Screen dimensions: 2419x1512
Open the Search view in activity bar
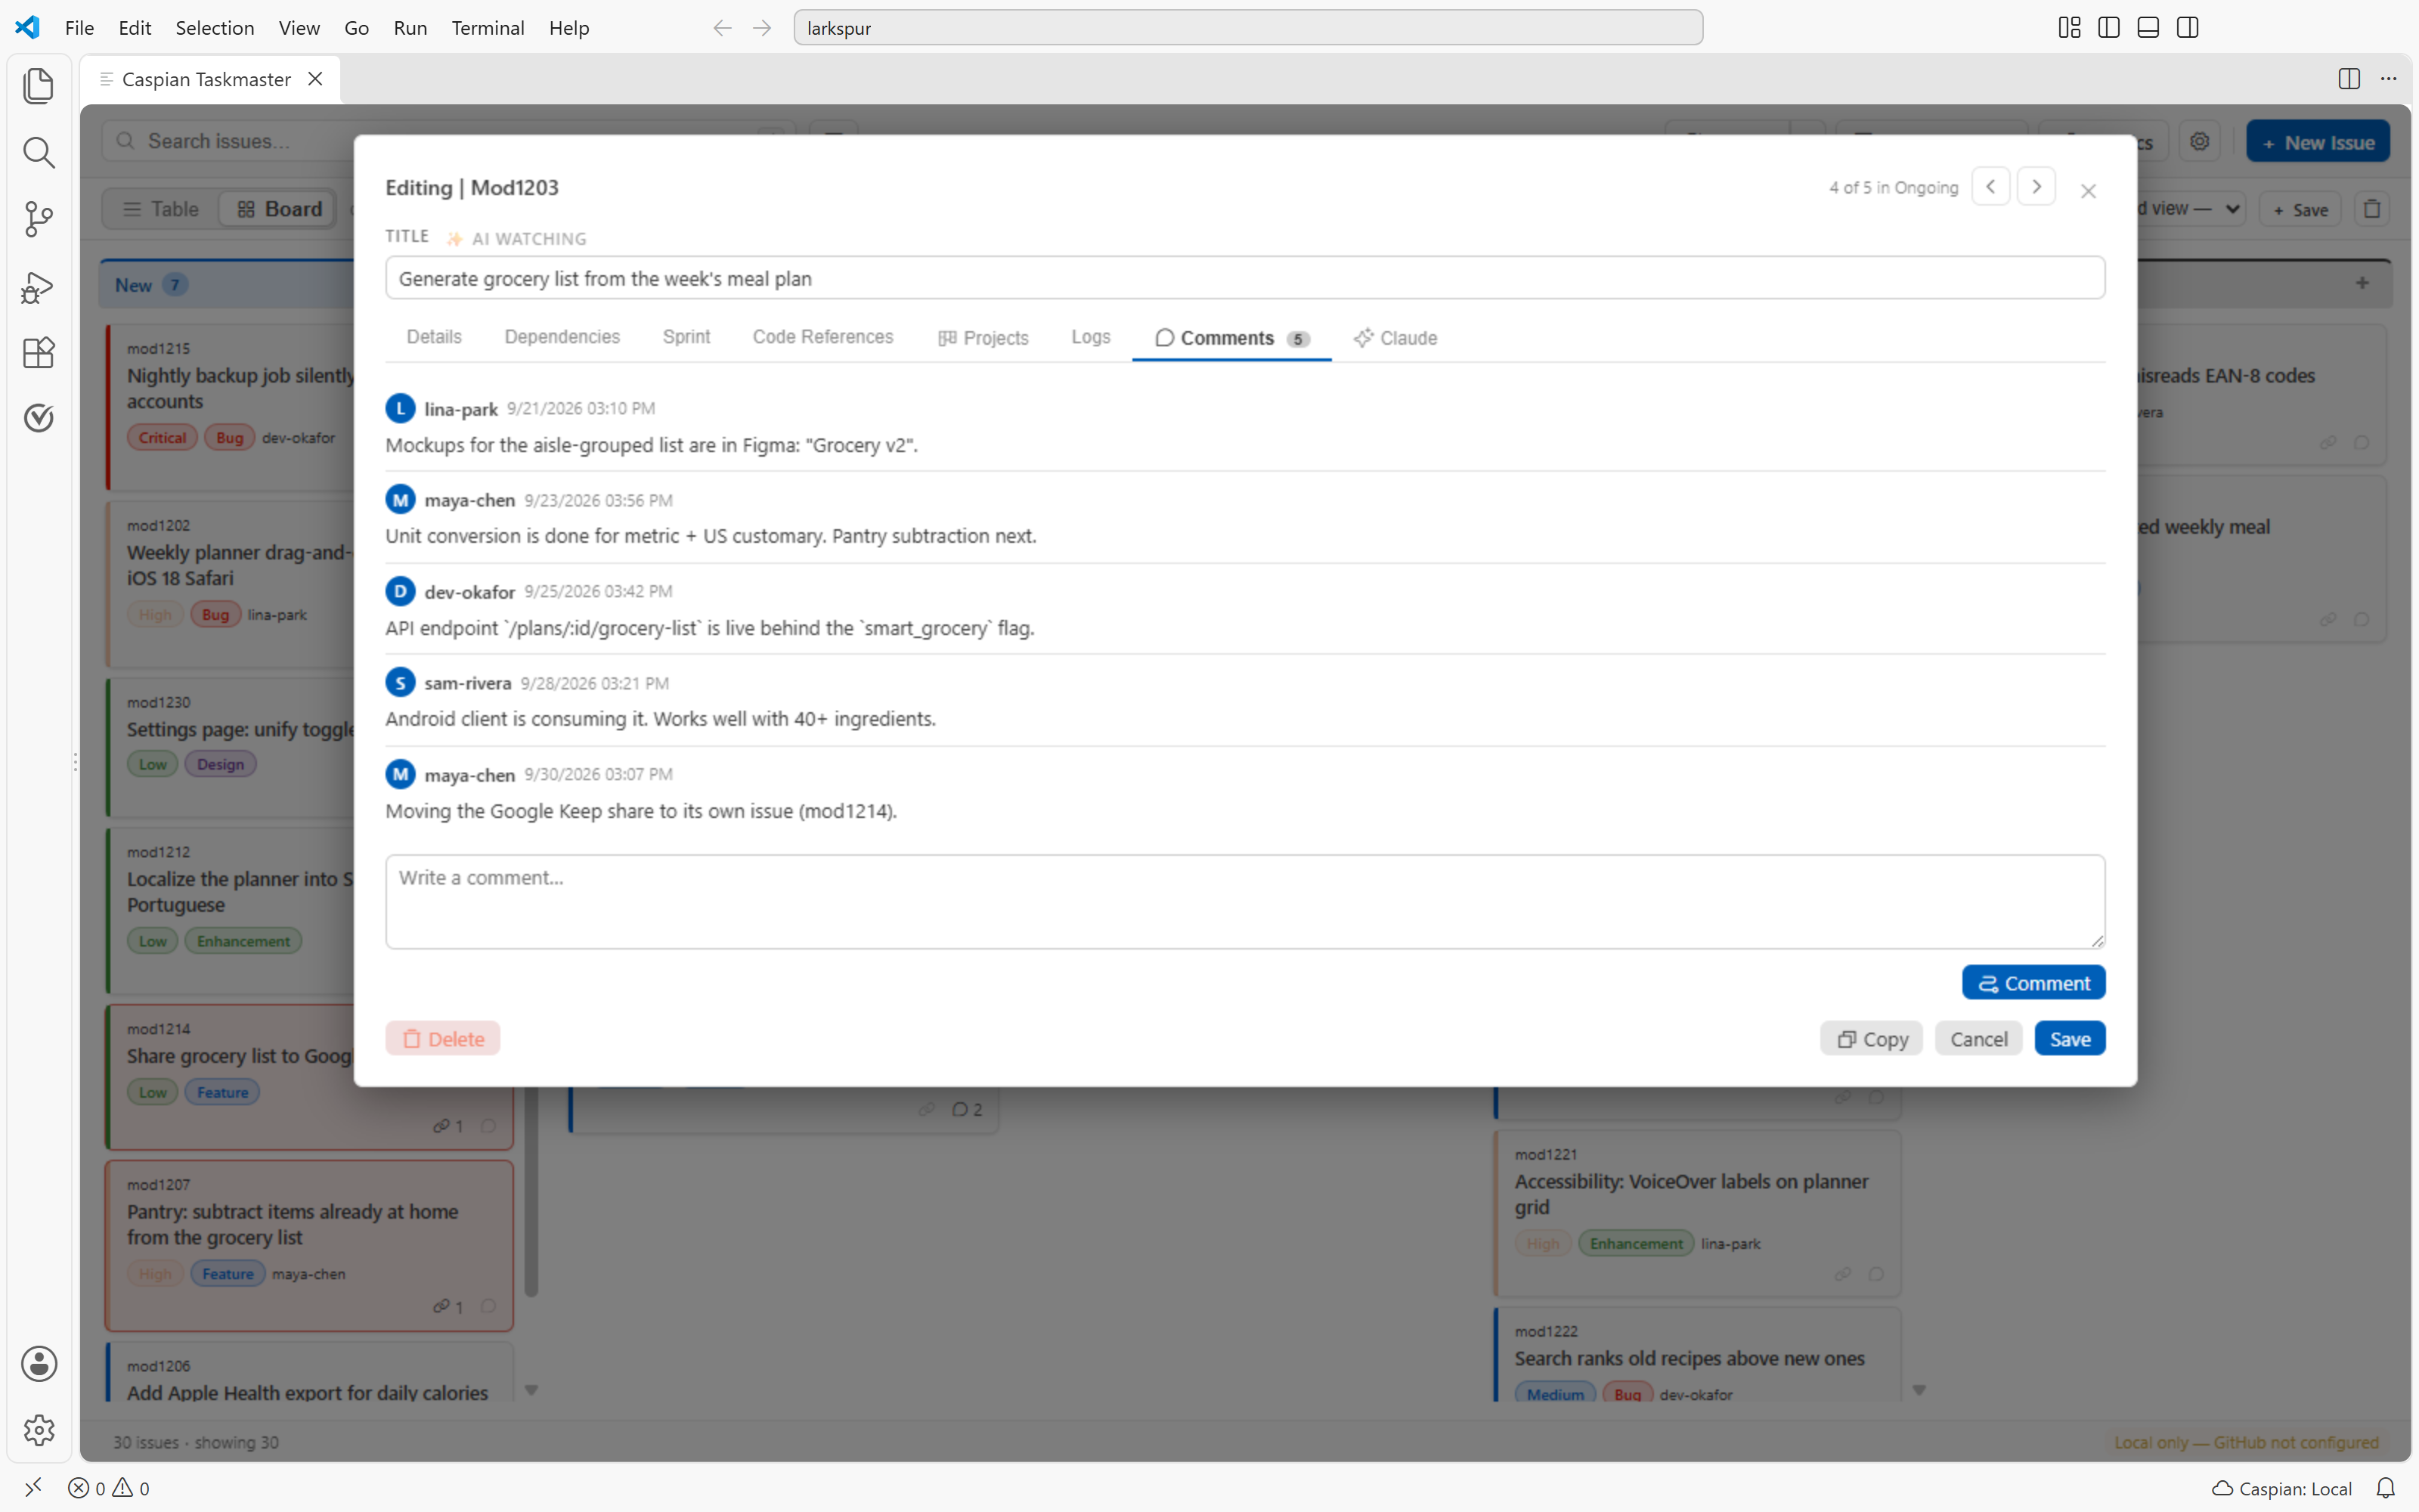[38, 152]
